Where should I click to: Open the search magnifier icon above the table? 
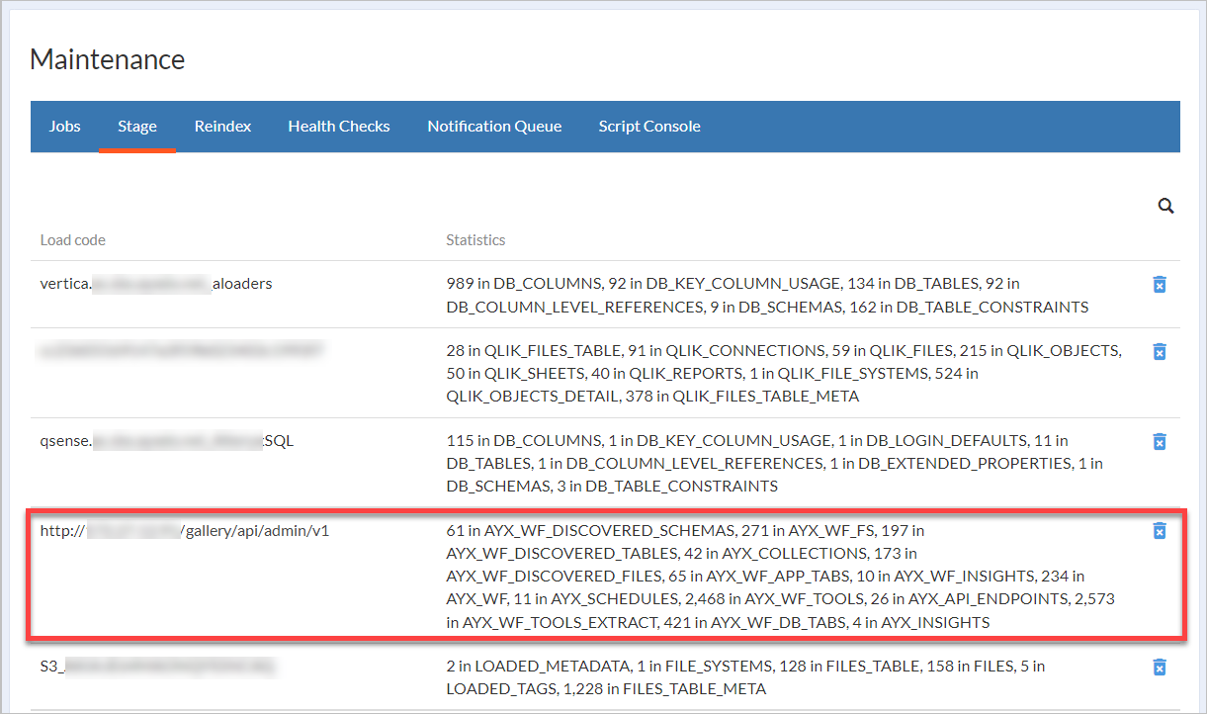click(x=1165, y=206)
